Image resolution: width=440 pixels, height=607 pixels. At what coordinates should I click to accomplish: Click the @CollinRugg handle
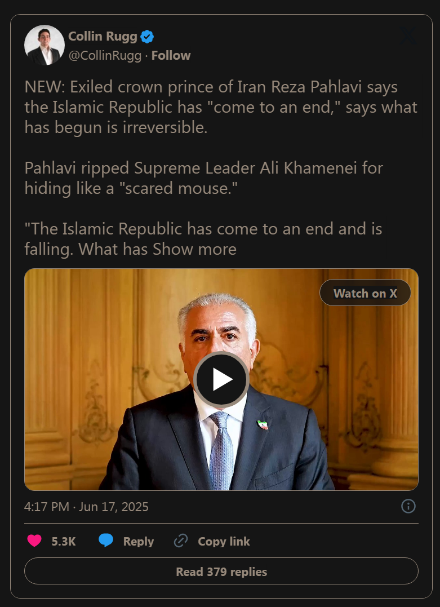[x=105, y=56]
